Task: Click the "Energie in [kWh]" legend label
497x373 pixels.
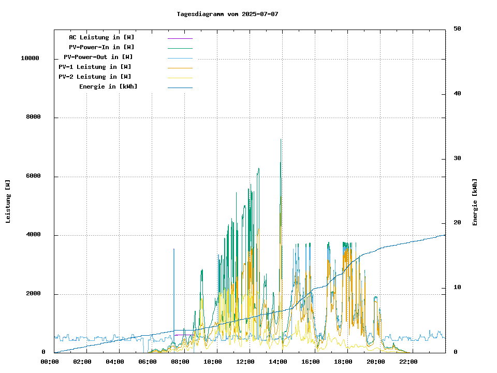Action: coord(108,87)
